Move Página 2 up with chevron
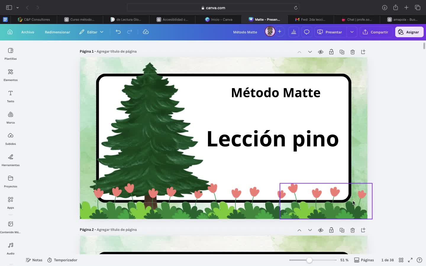Screen dimensions: 426x266 click(299, 230)
